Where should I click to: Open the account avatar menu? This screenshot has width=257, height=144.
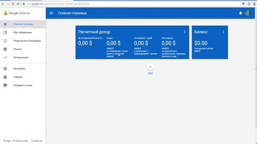coord(248,13)
